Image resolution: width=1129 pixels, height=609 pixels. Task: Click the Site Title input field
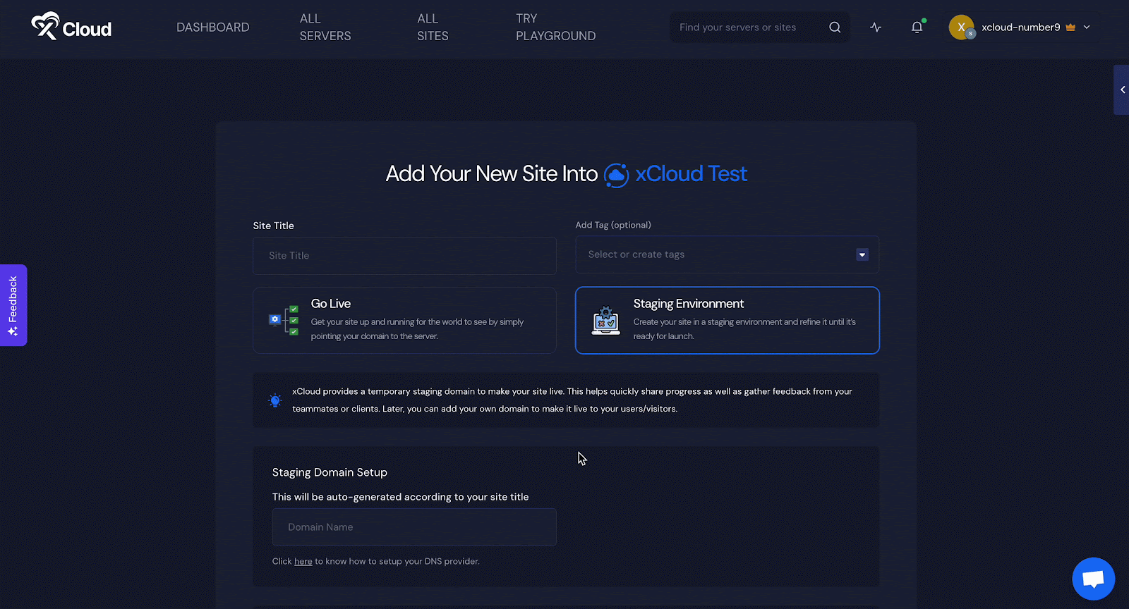[x=404, y=256]
